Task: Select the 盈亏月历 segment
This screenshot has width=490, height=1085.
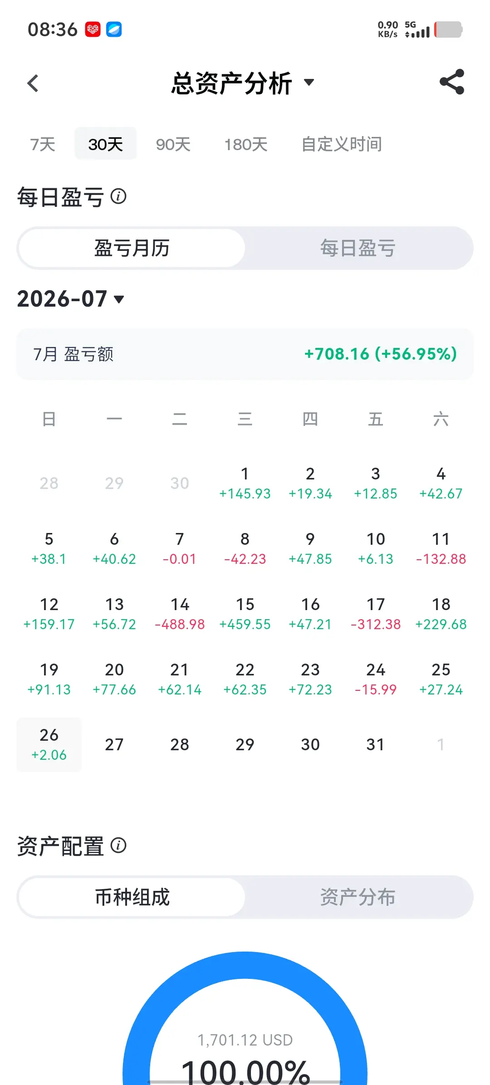Action: [132, 248]
